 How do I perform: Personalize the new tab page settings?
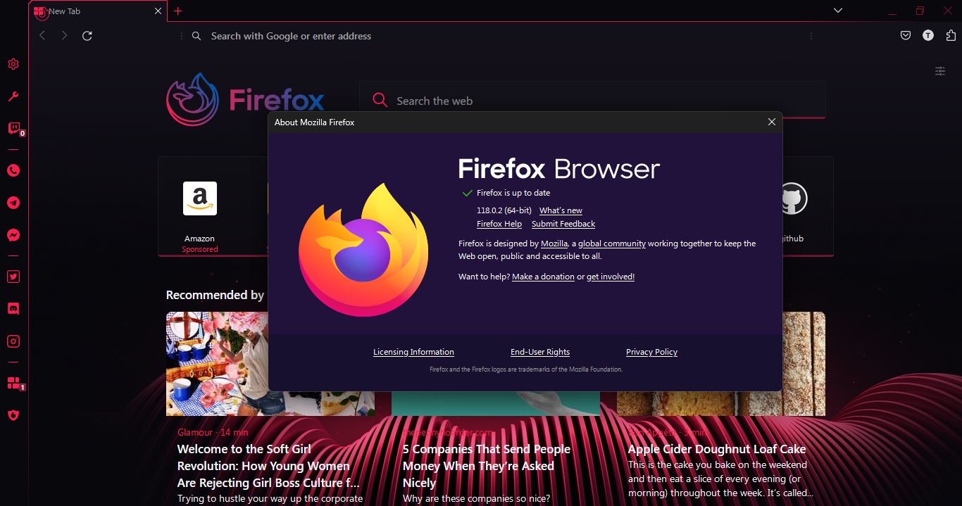[x=939, y=71]
